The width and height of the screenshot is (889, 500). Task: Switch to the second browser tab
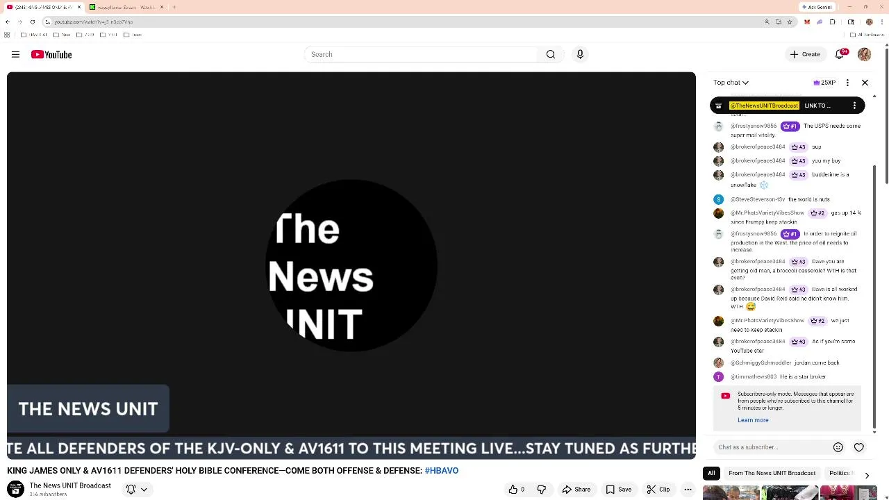click(126, 7)
